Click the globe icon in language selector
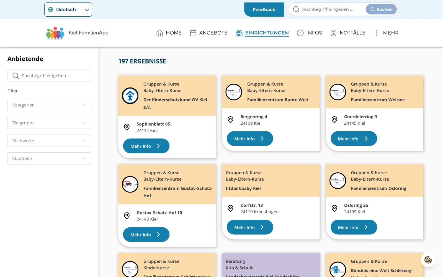443x277 pixels. tap(51, 9)
